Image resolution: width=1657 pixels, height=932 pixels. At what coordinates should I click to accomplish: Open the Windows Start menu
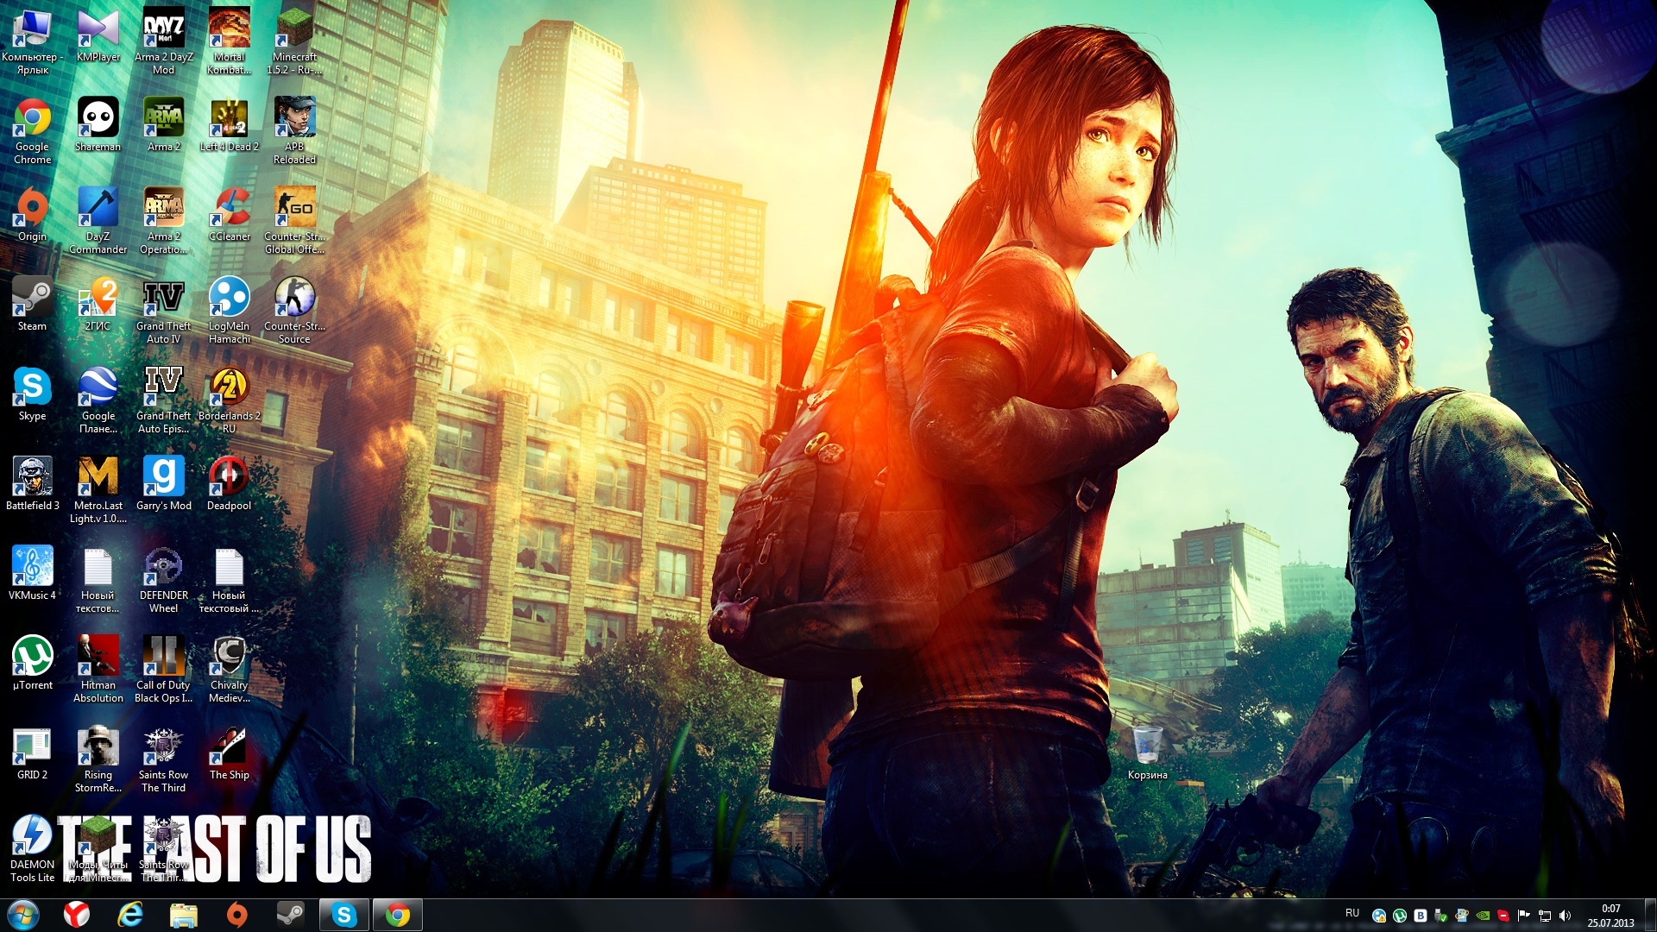coord(23,915)
